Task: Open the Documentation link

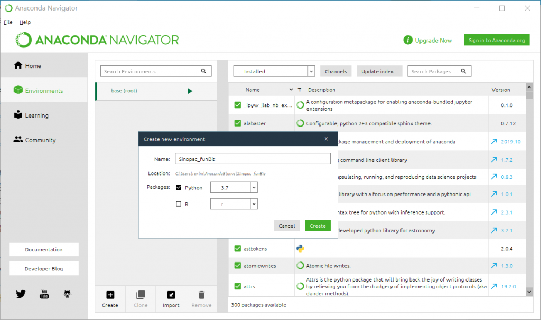Action: 44,249
